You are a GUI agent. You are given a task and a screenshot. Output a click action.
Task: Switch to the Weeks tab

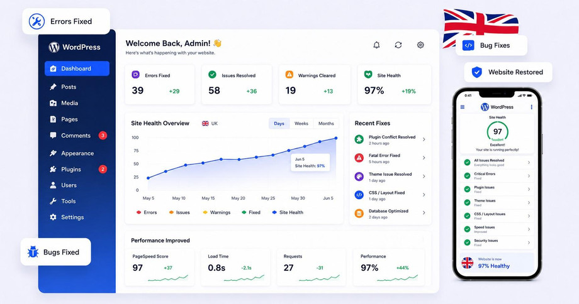point(301,124)
